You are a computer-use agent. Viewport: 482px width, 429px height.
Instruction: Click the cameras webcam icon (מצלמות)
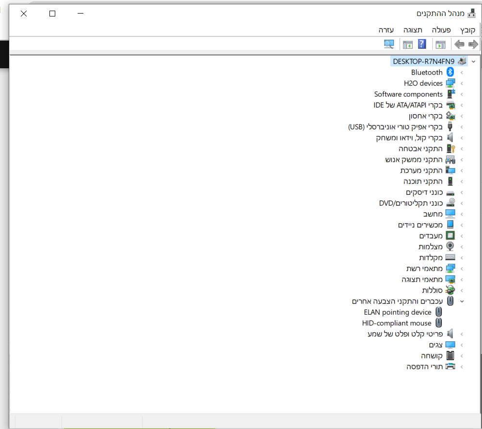click(x=450, y=246)
